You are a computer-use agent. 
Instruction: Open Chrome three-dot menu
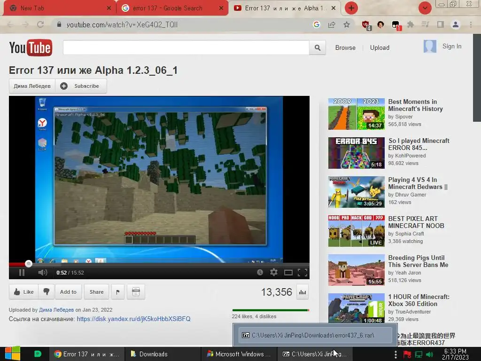pos(471,24)
